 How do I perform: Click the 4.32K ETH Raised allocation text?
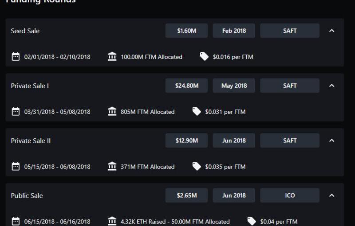coord(175,221)
